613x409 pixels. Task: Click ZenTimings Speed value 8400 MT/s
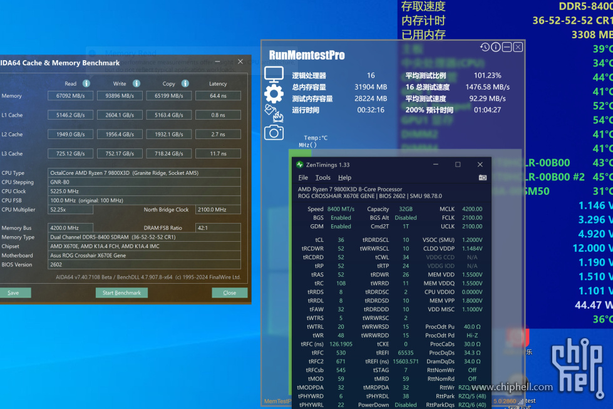[341, 209]
